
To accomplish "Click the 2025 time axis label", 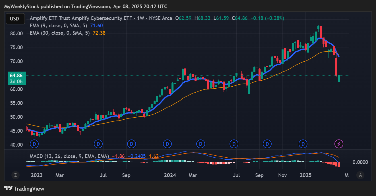I will 306,175.
